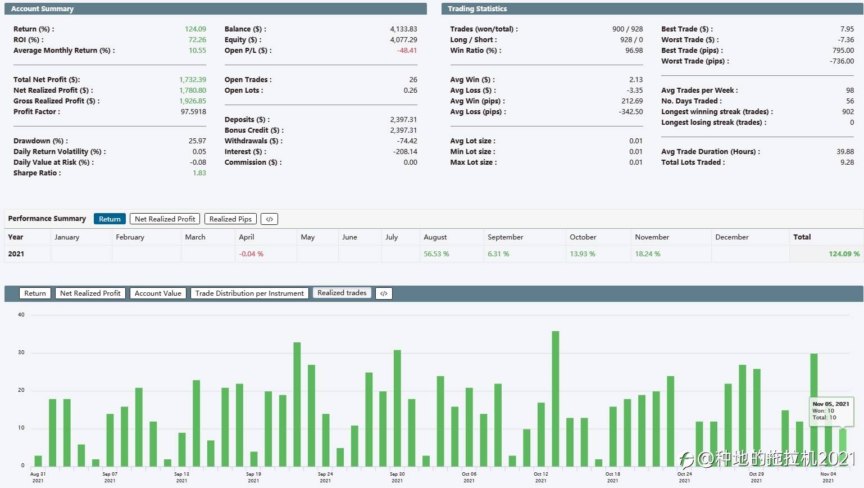
Task: Select the Best Trade ($) value 7.95
Action: pos(847,29)
